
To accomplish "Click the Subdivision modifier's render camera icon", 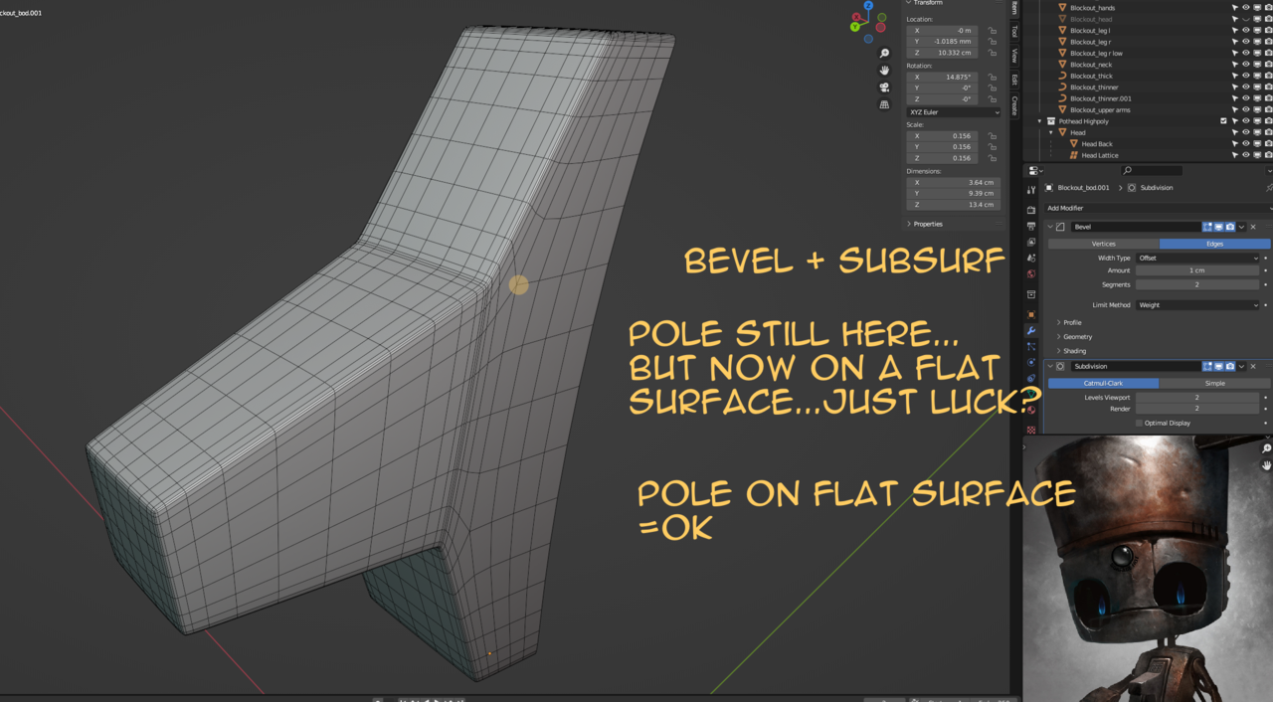I will 1230,366.
